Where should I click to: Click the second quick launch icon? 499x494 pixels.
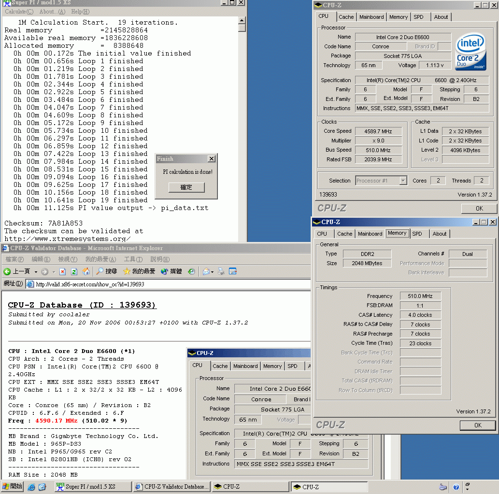43,487
